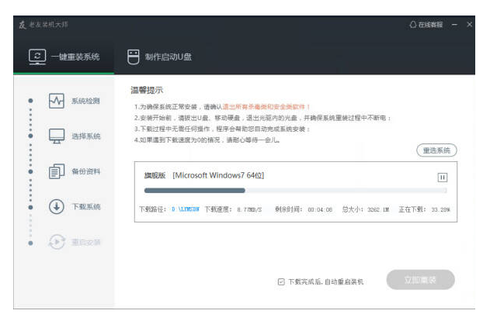Click the red antivirus warning text
Image resolution: width=497 pixels, height=314 pixels.
pyautogui.click(x=266, y=107)
